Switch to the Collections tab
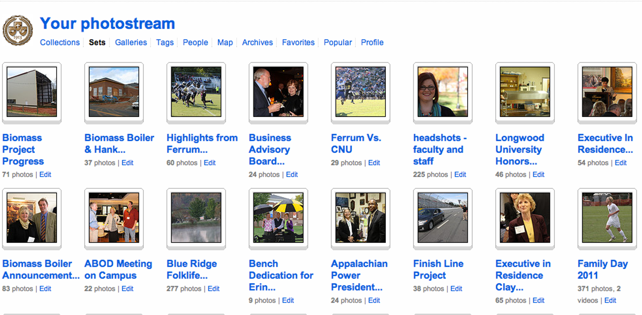The image size is (642, 315). pos(60,42)
